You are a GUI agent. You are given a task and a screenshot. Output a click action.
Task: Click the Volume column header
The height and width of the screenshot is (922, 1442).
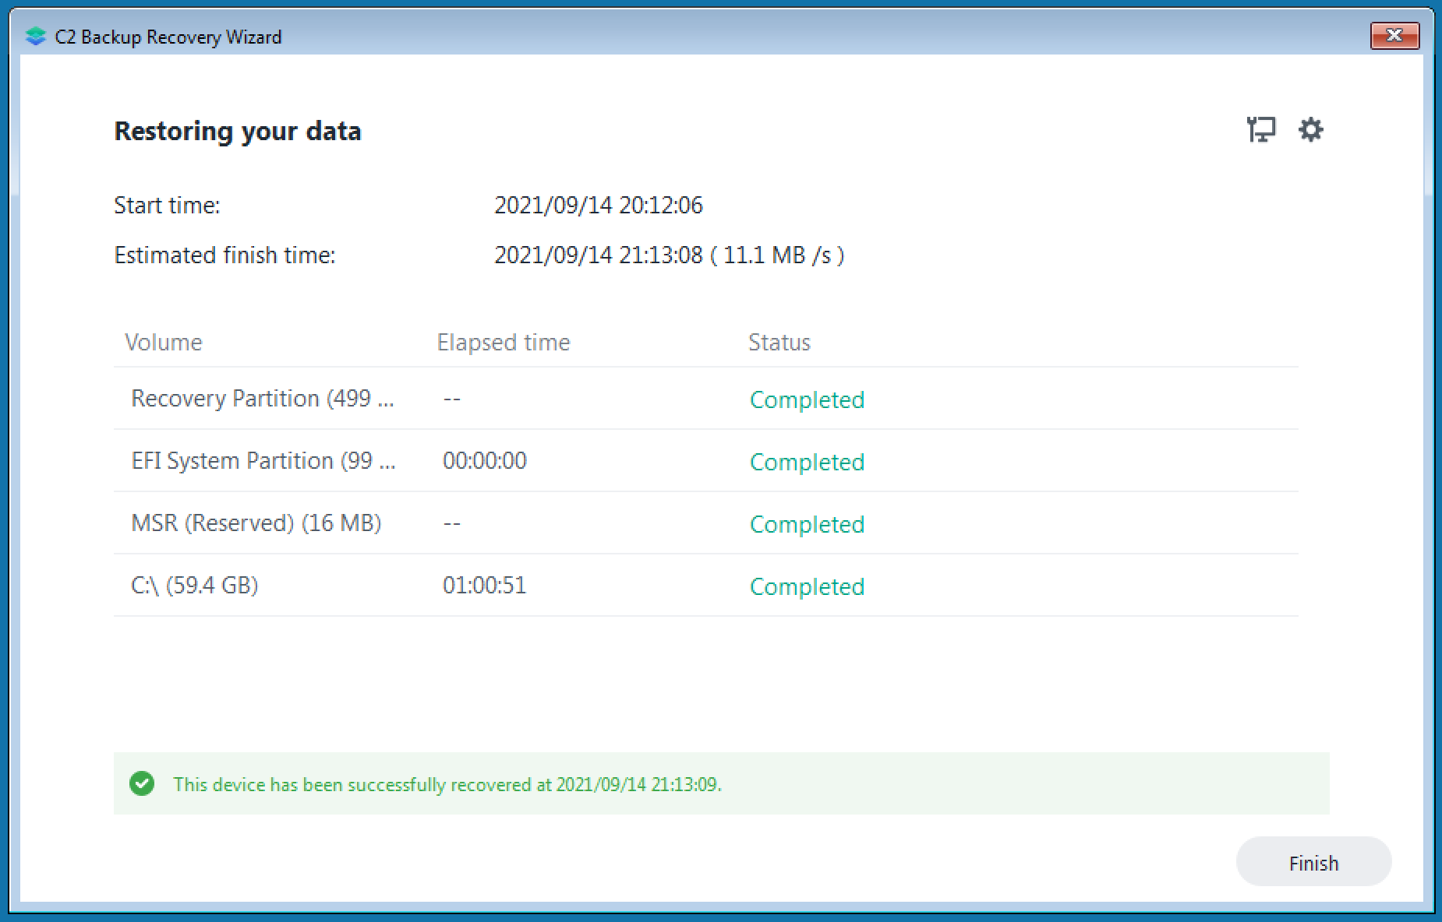click(x=164, y=343)
